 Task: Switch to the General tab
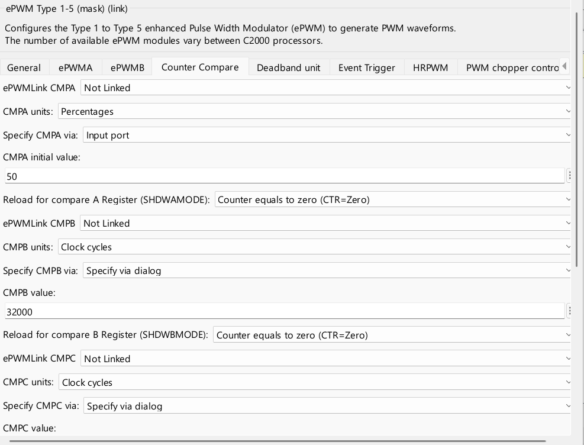pyautogui.click(x=24, y=68)
